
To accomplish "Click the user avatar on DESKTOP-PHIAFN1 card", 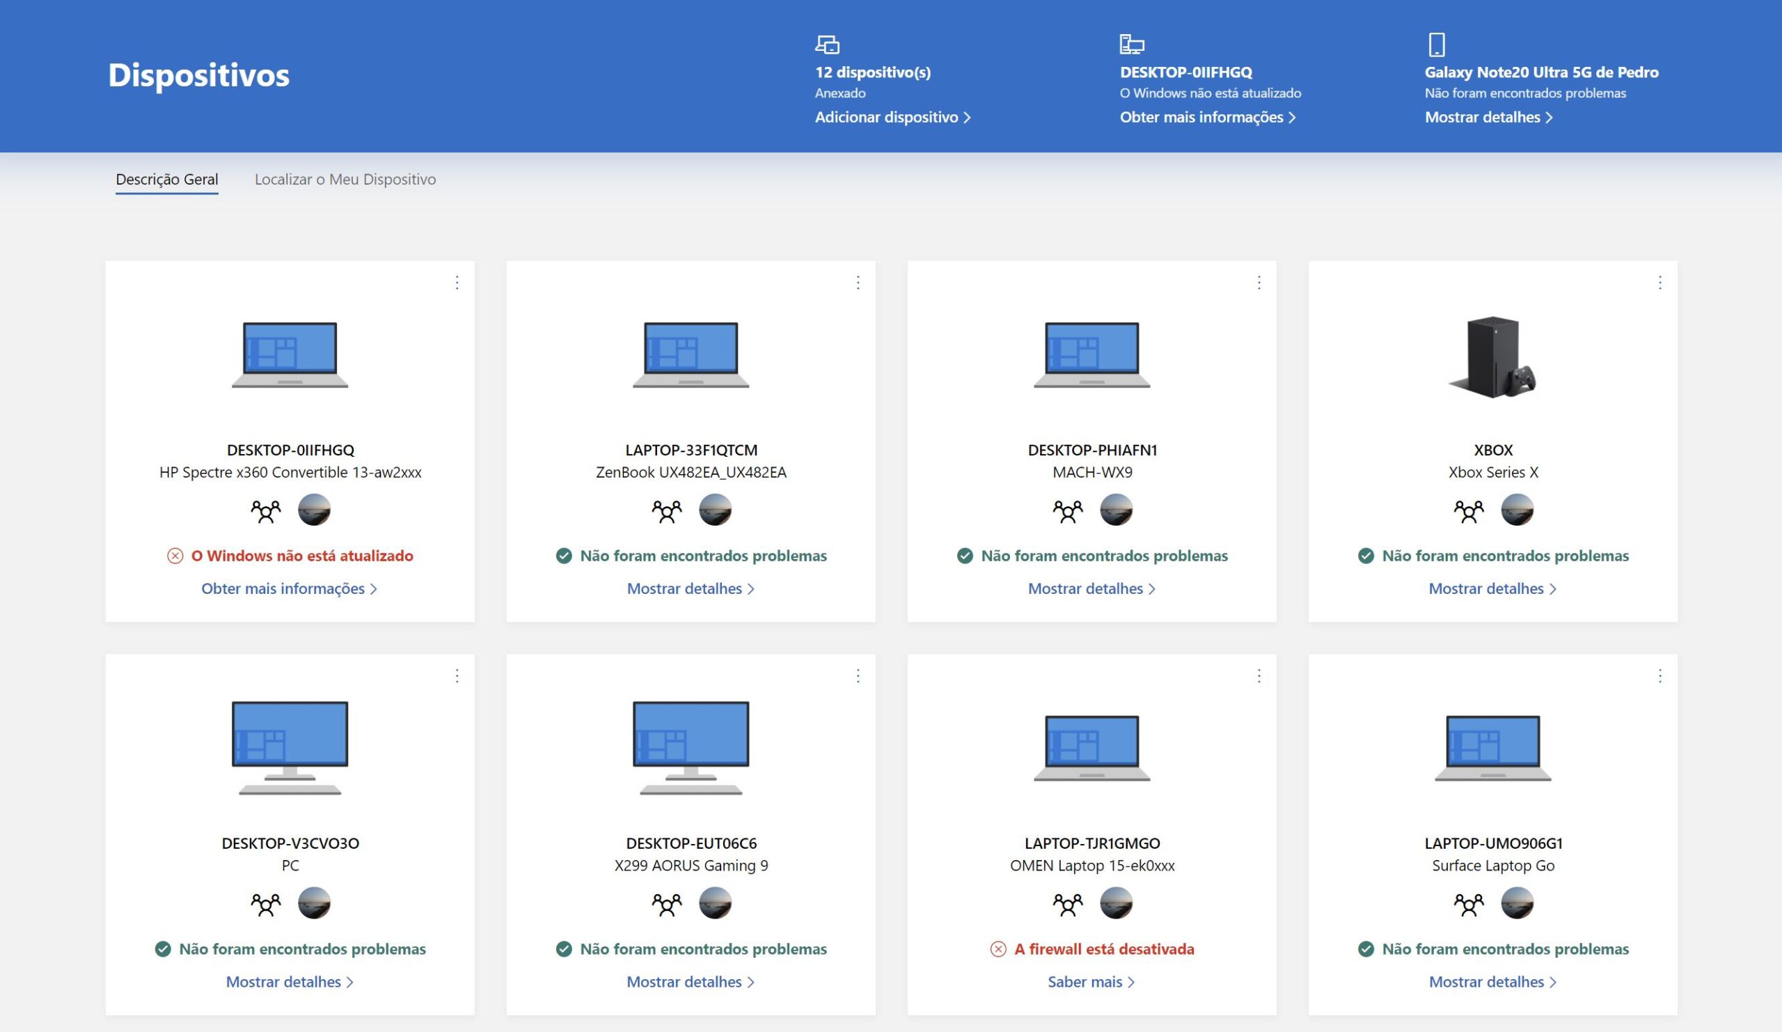I will pos(1116,510).
